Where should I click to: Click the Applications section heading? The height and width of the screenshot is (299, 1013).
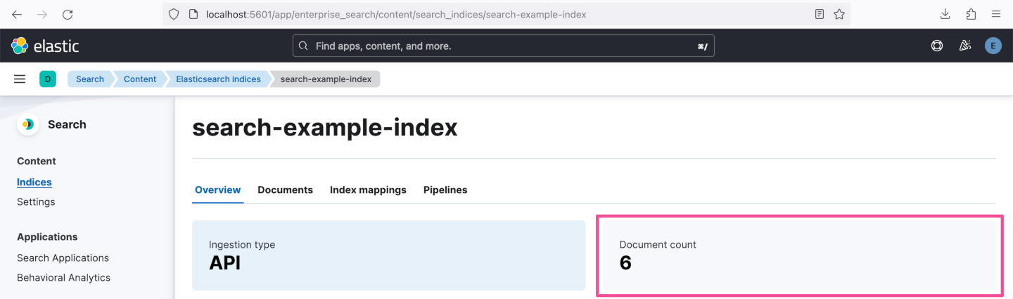pos(47,237)
